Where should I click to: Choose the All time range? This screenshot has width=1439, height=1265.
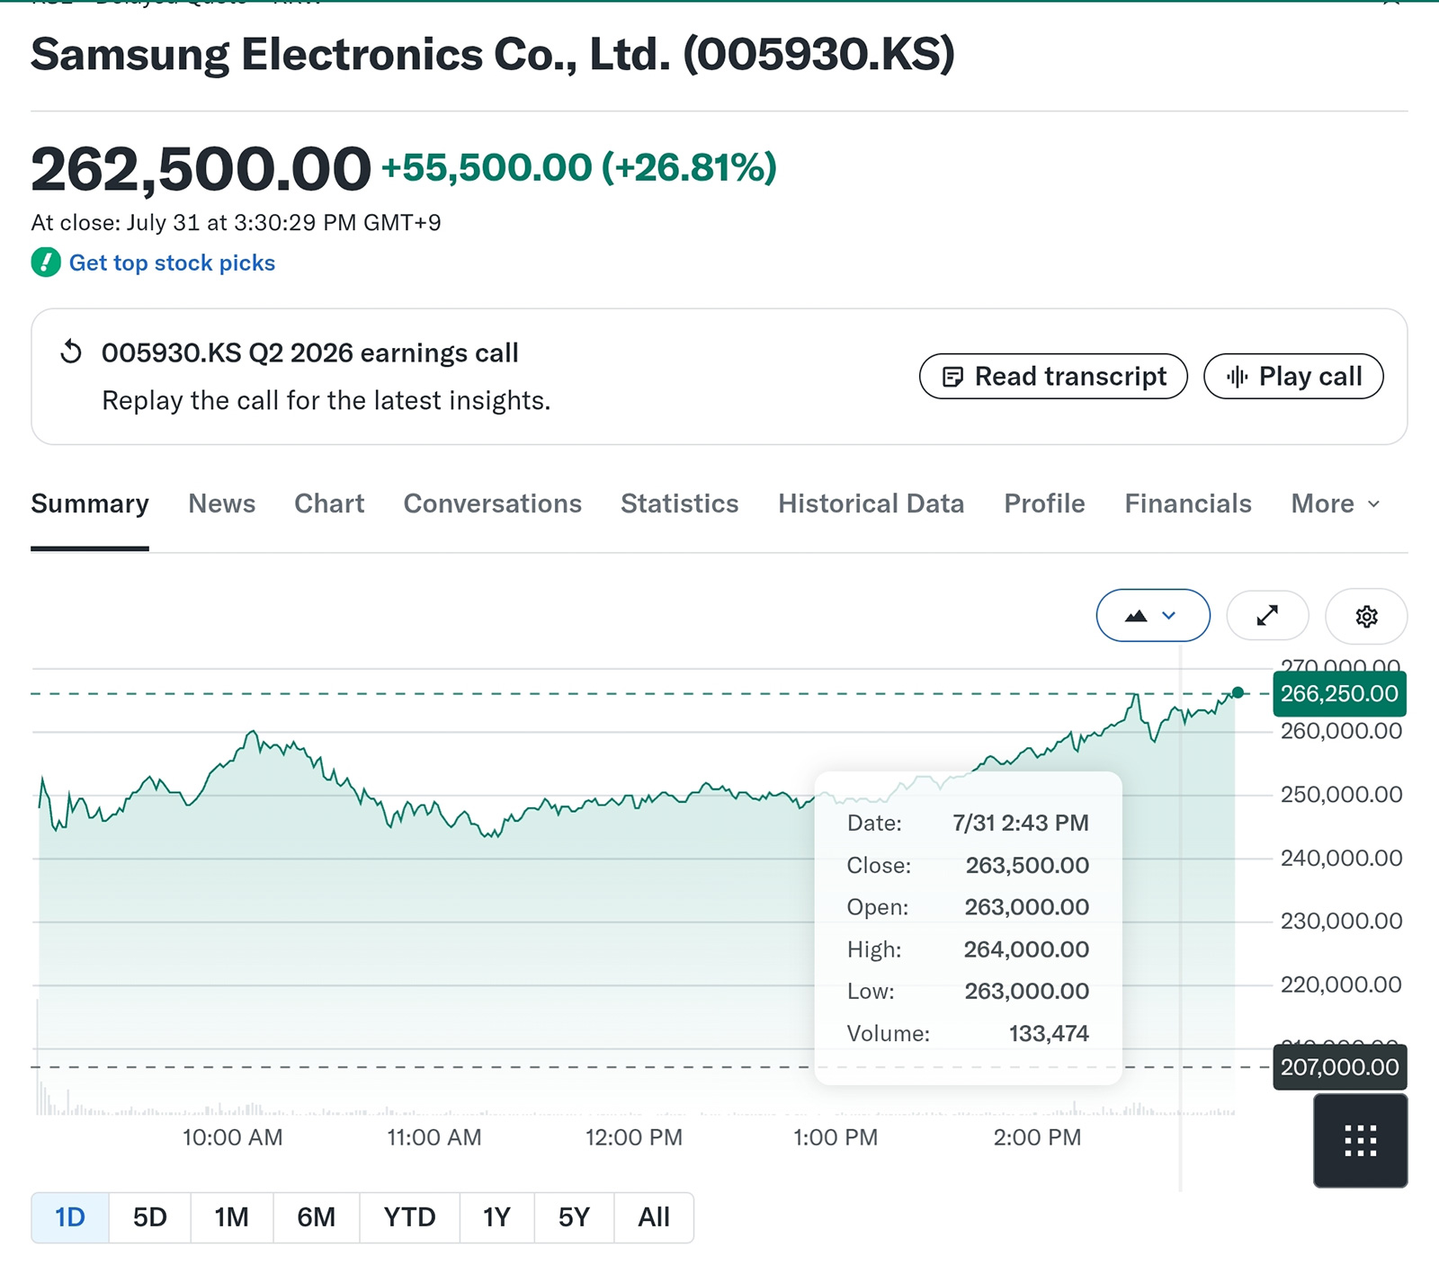pos(654,1217)
